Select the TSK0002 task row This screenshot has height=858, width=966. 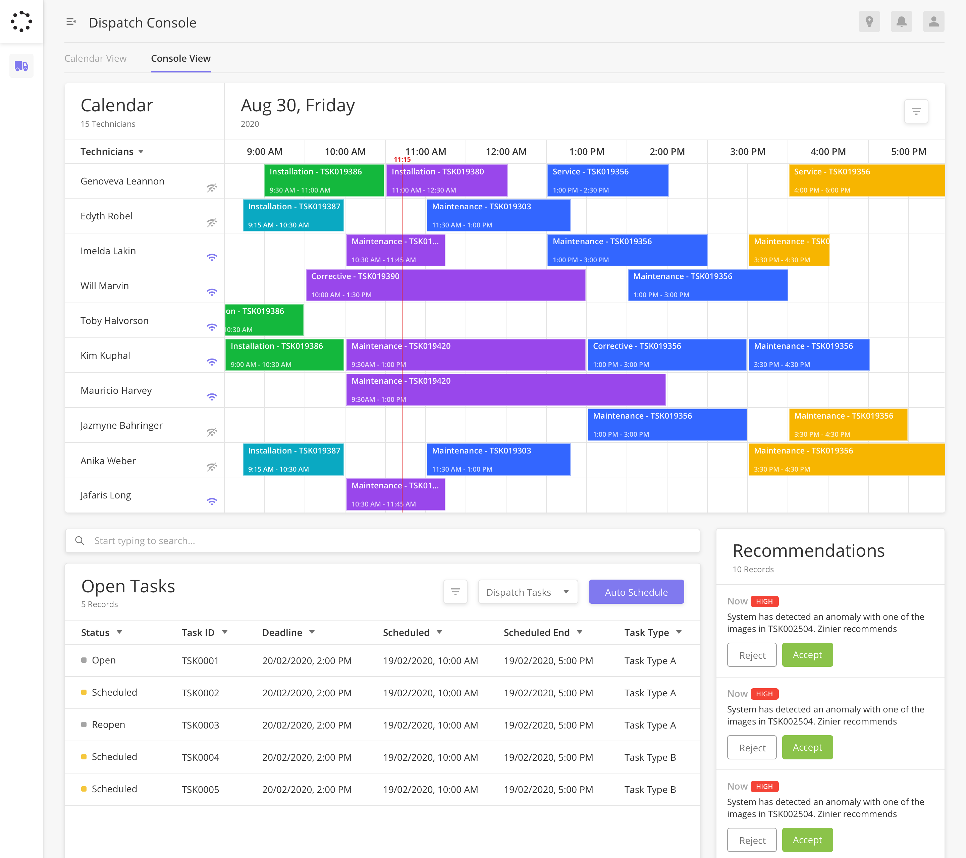(382, 693)
